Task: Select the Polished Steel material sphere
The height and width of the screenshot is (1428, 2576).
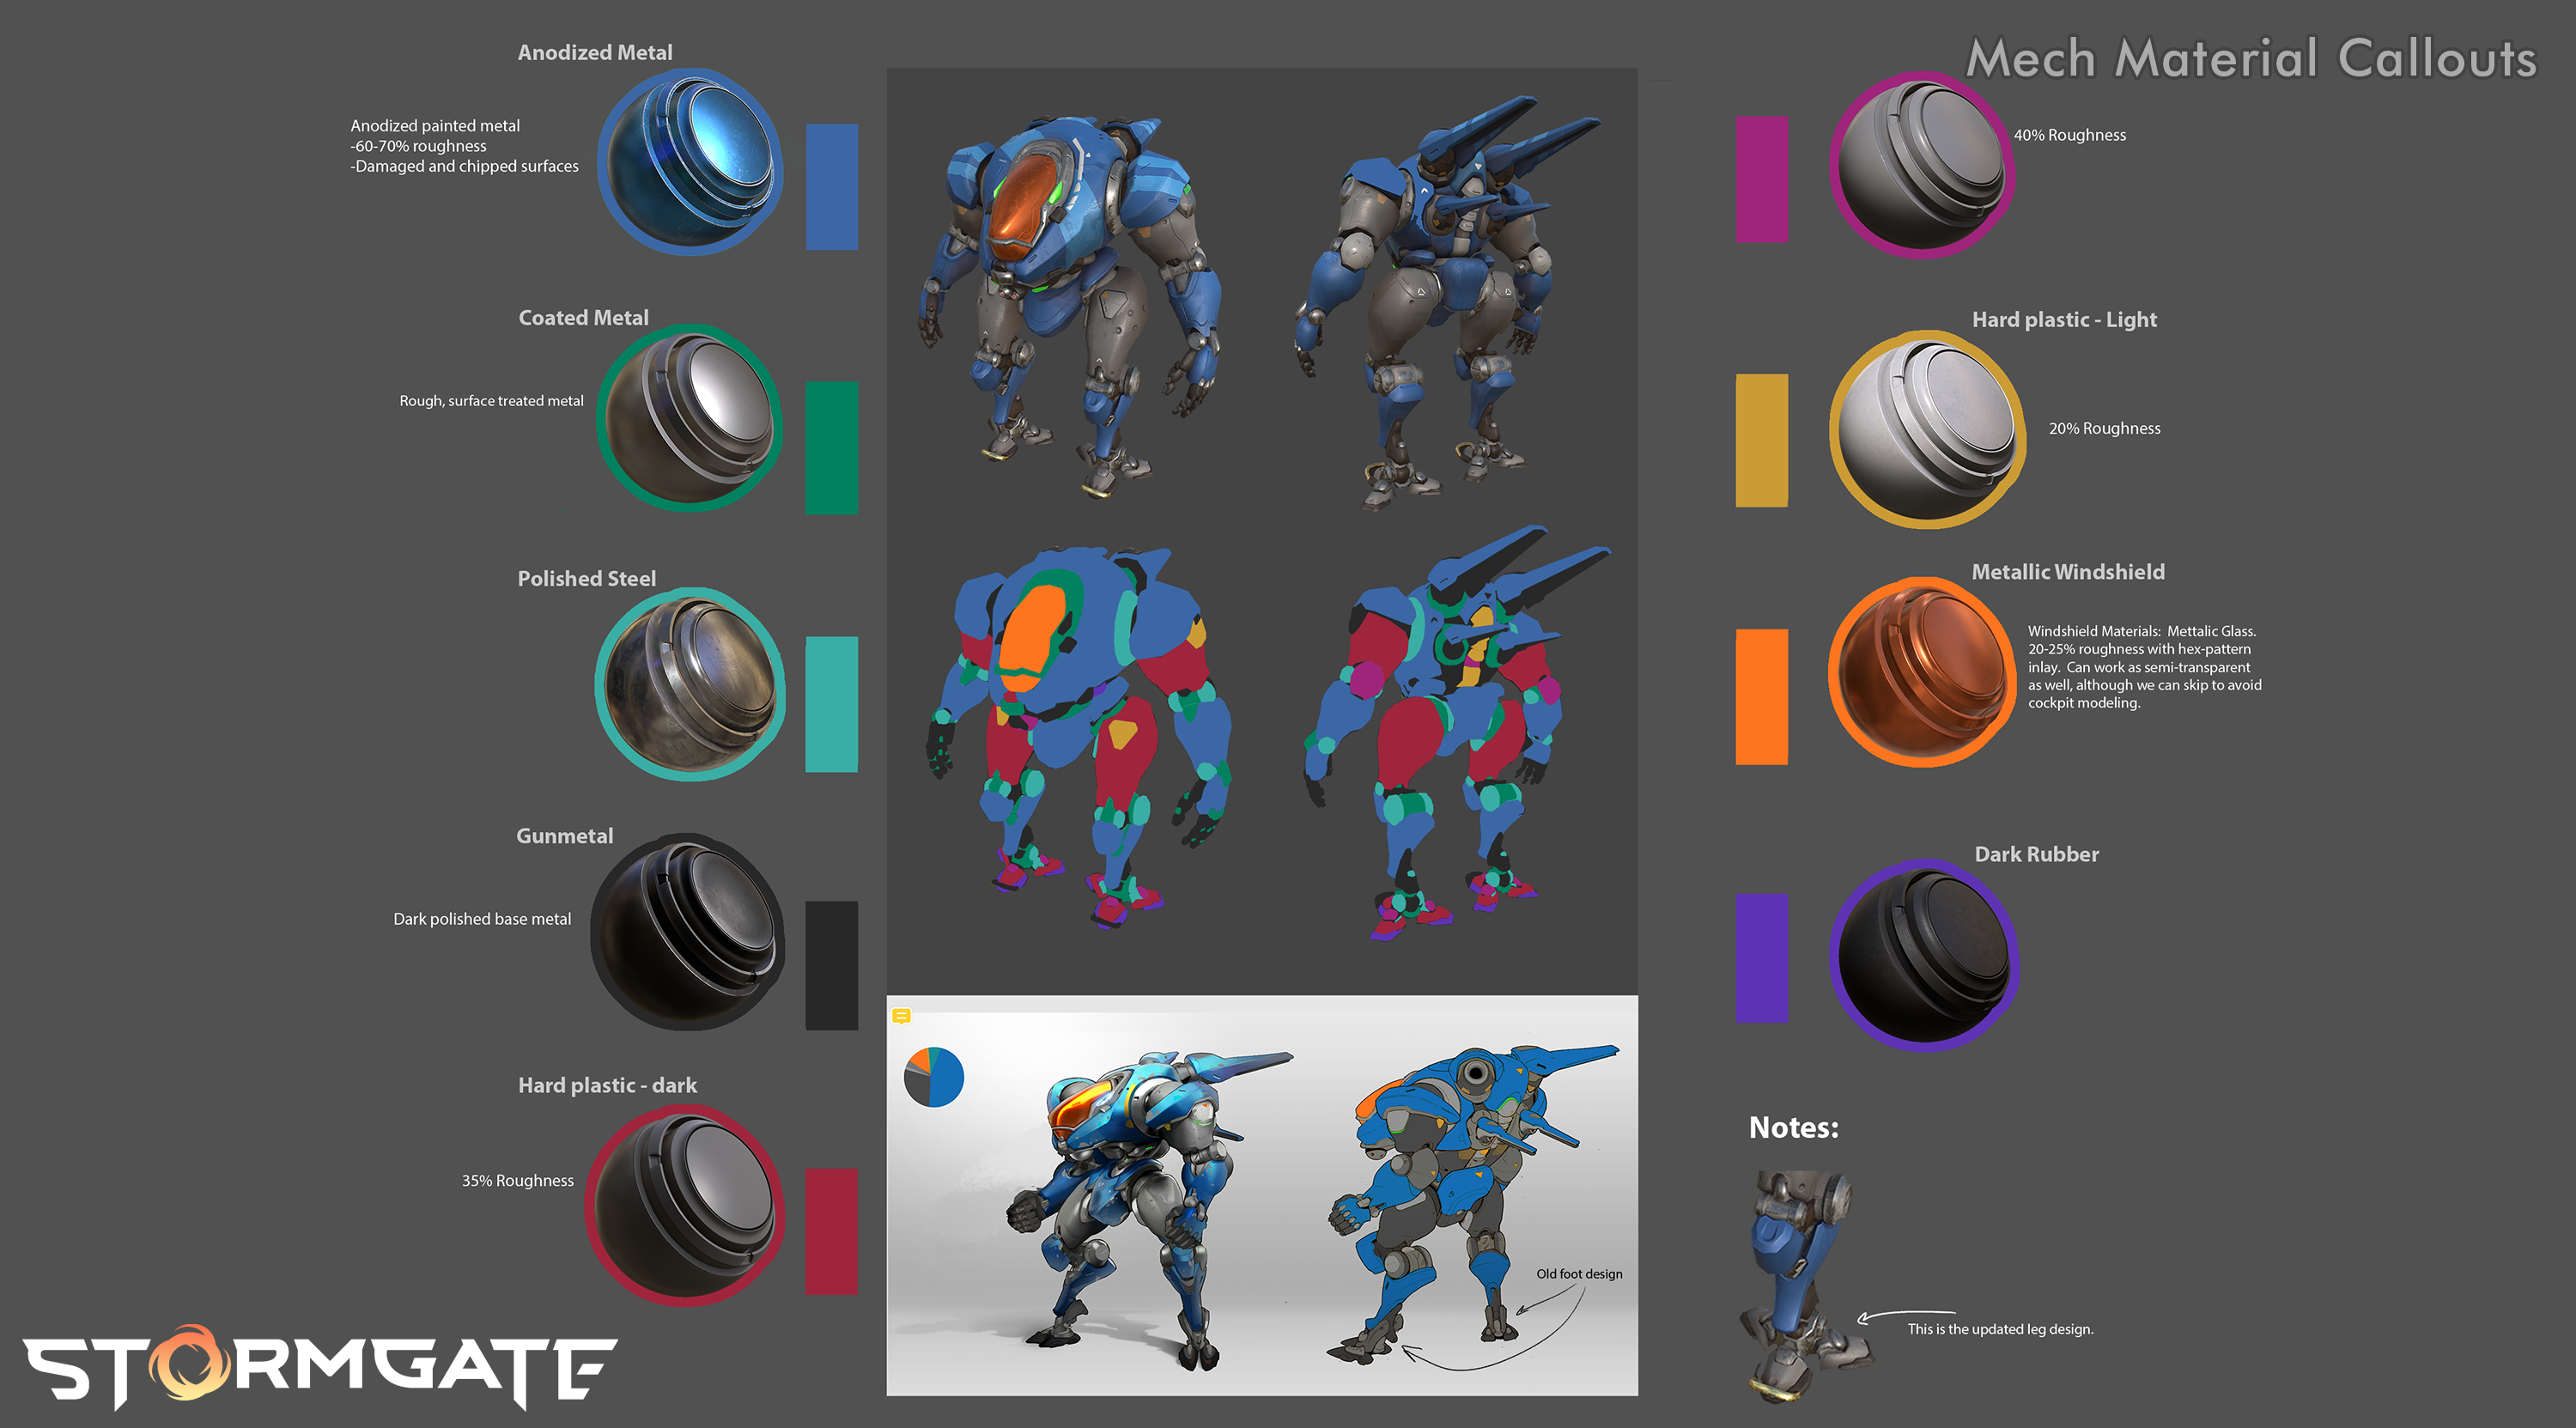Action: pos(690,684)
